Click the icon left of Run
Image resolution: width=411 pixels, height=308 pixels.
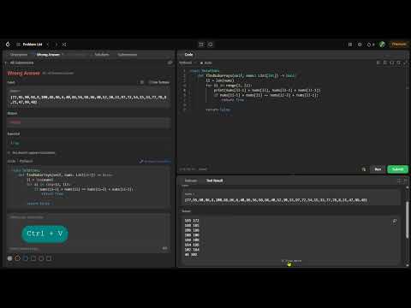coord(364,169)
